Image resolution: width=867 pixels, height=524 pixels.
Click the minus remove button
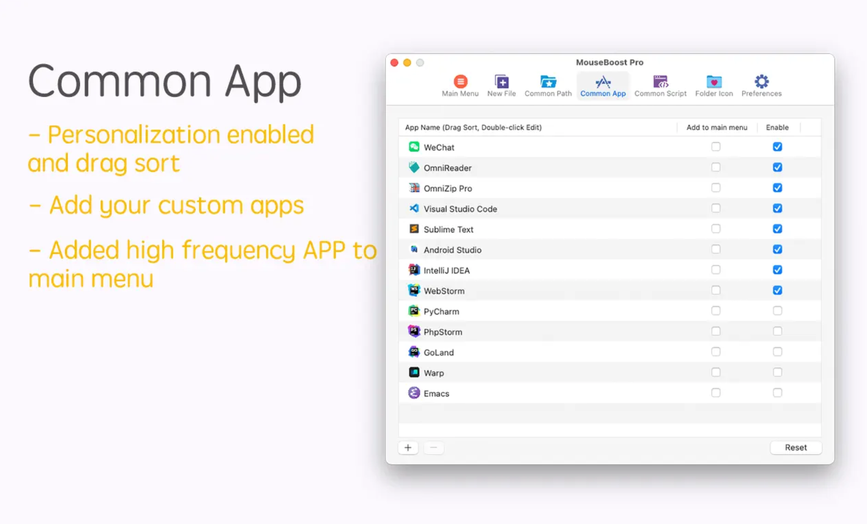(x=433, y=448)
